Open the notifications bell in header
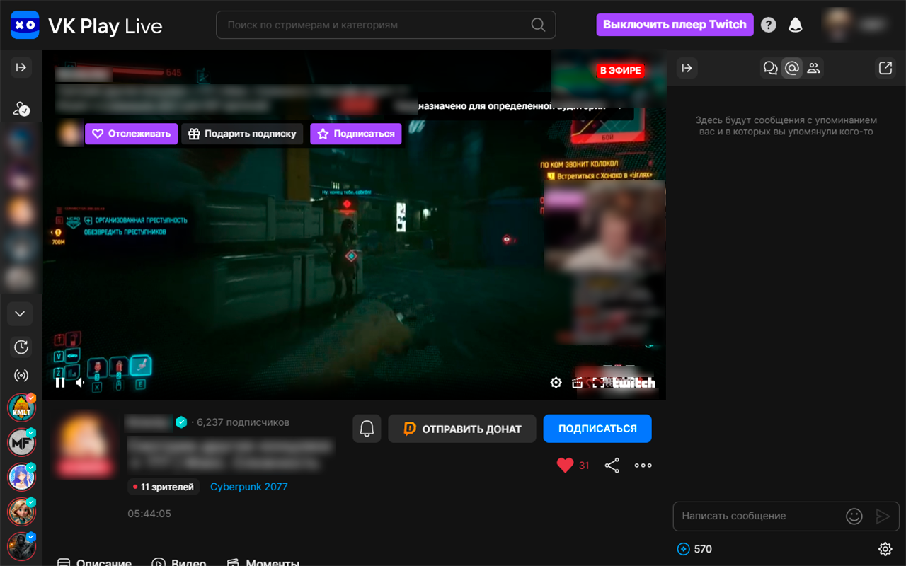This screenshot has width=906, height=566. tap(796, 25)
